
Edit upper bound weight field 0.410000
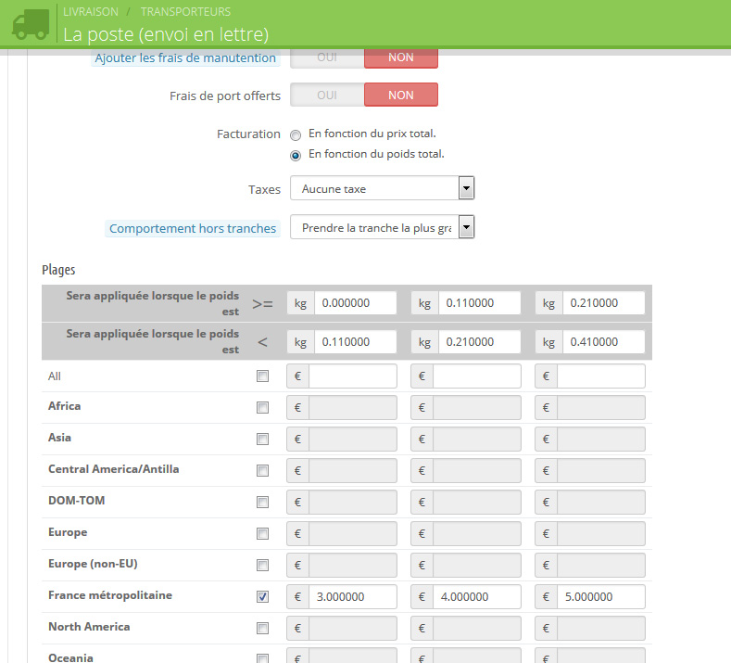(604, 342)
